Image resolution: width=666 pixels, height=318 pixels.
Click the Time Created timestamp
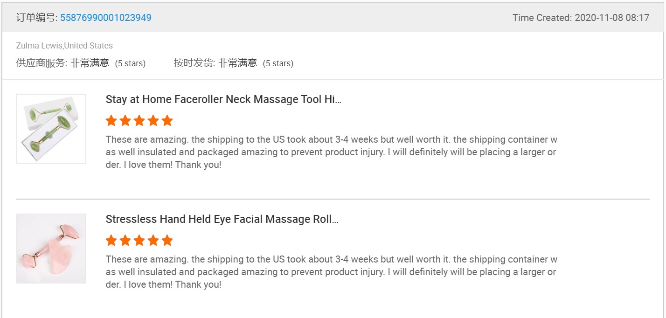pyautogui.click(x=581, y=18)
